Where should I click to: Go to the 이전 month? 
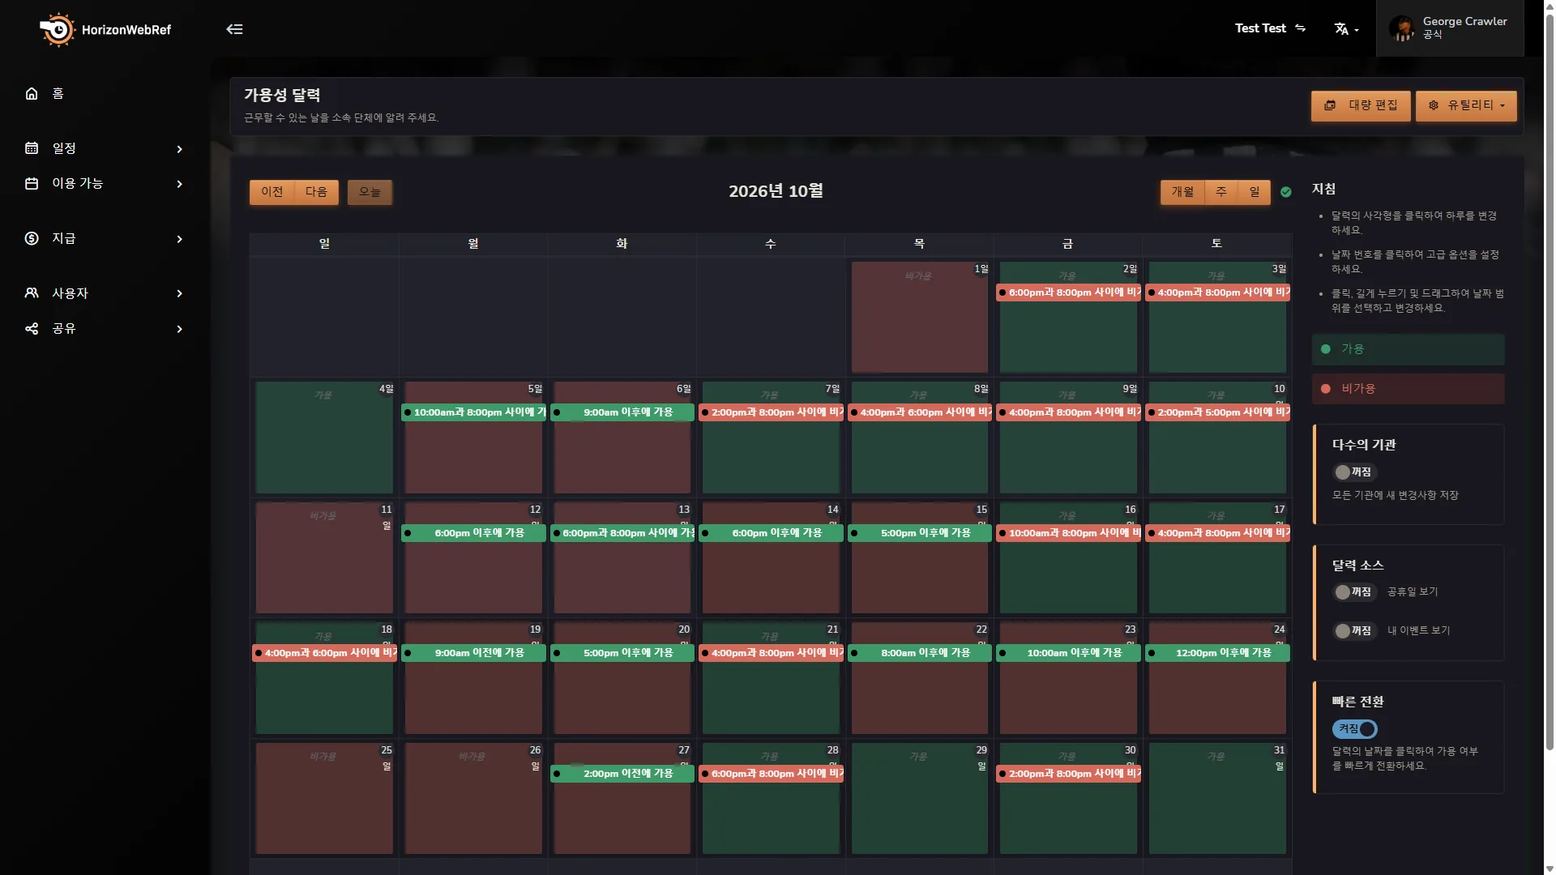(x=272, y=192)
